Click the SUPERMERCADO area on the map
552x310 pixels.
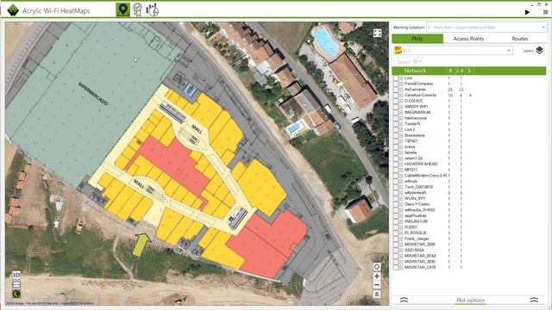[93, 94]
